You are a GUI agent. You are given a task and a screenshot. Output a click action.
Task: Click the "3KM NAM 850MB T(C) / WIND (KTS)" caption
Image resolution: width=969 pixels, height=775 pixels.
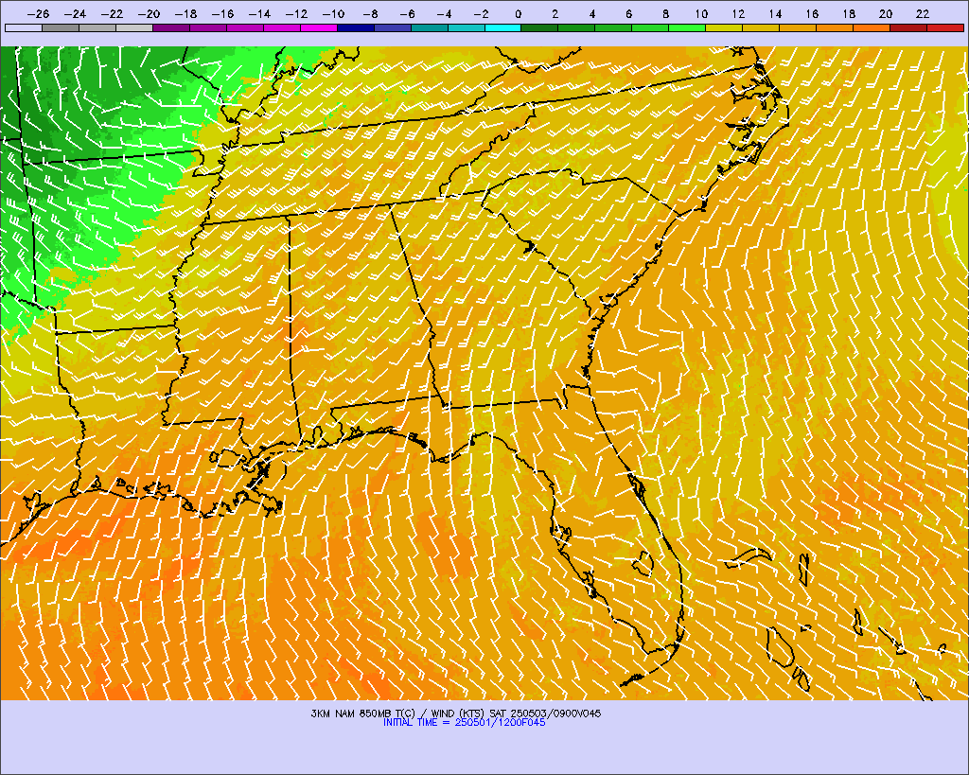[x=398, y=713]
